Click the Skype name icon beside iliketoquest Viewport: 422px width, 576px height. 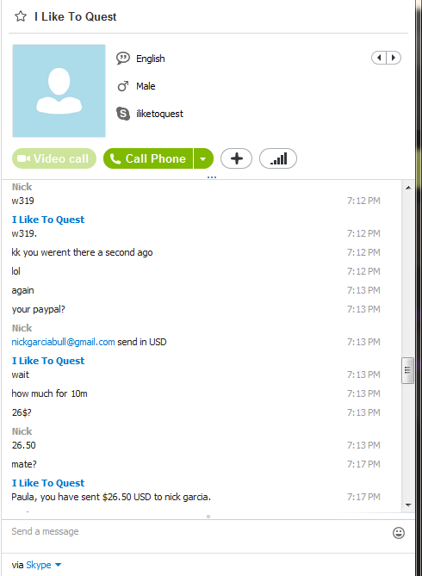123,114
